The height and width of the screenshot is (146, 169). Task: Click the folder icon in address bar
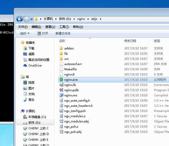pyautogui.click(x=36, y=19)
